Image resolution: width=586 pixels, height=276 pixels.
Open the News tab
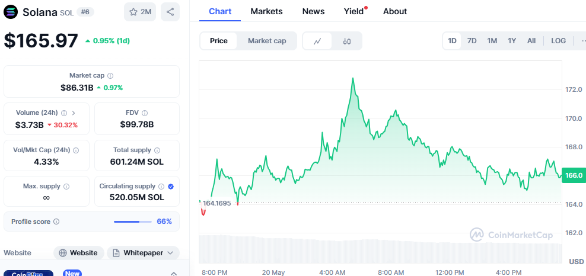(313, 11)
